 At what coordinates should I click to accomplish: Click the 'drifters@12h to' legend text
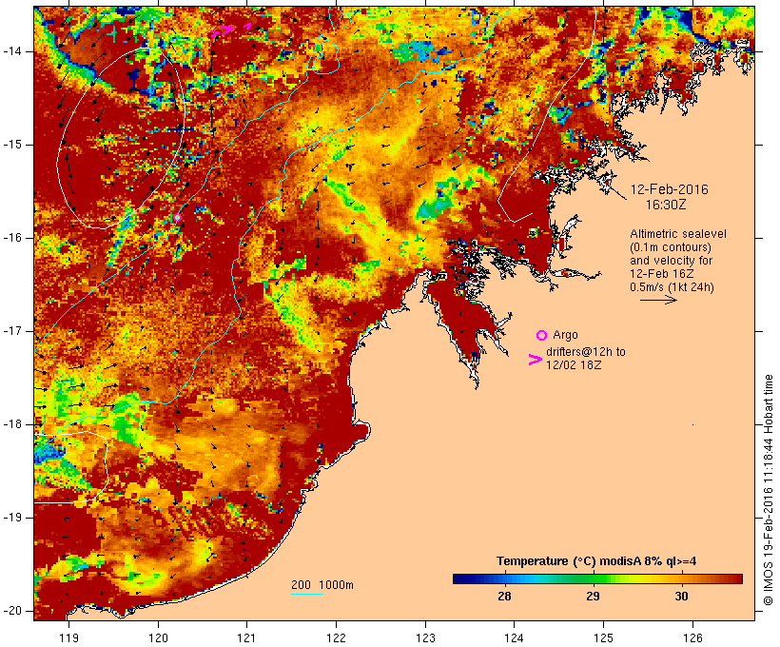tap(586, 352)
